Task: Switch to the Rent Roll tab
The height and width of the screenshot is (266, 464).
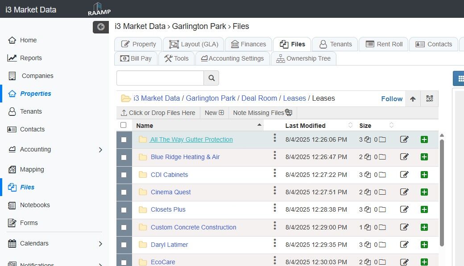Action: coord(384,45)
